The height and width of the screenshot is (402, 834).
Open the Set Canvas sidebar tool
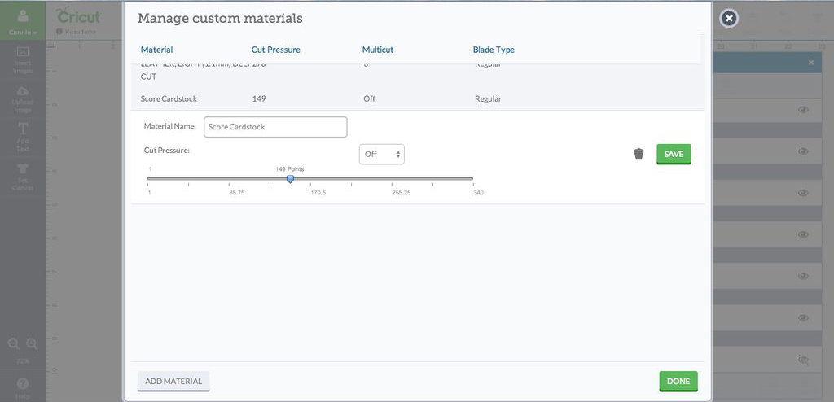tap(23, 177)
